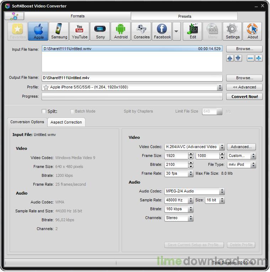Click the Output File Name field

[132, 78]
